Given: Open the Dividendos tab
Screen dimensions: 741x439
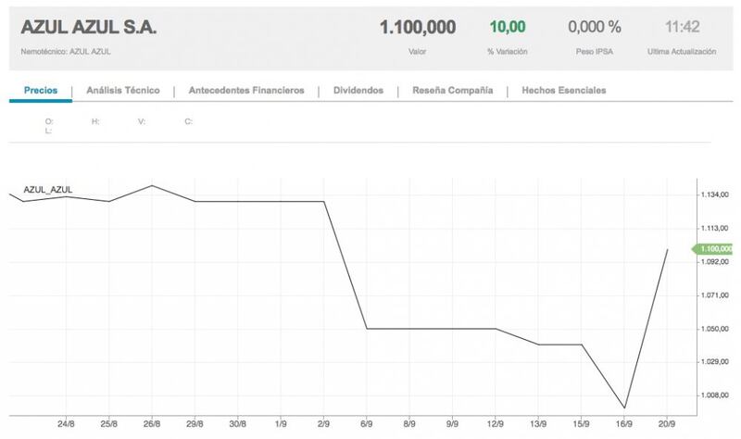Looking at the screenshot, I should [x=358, y=91].
